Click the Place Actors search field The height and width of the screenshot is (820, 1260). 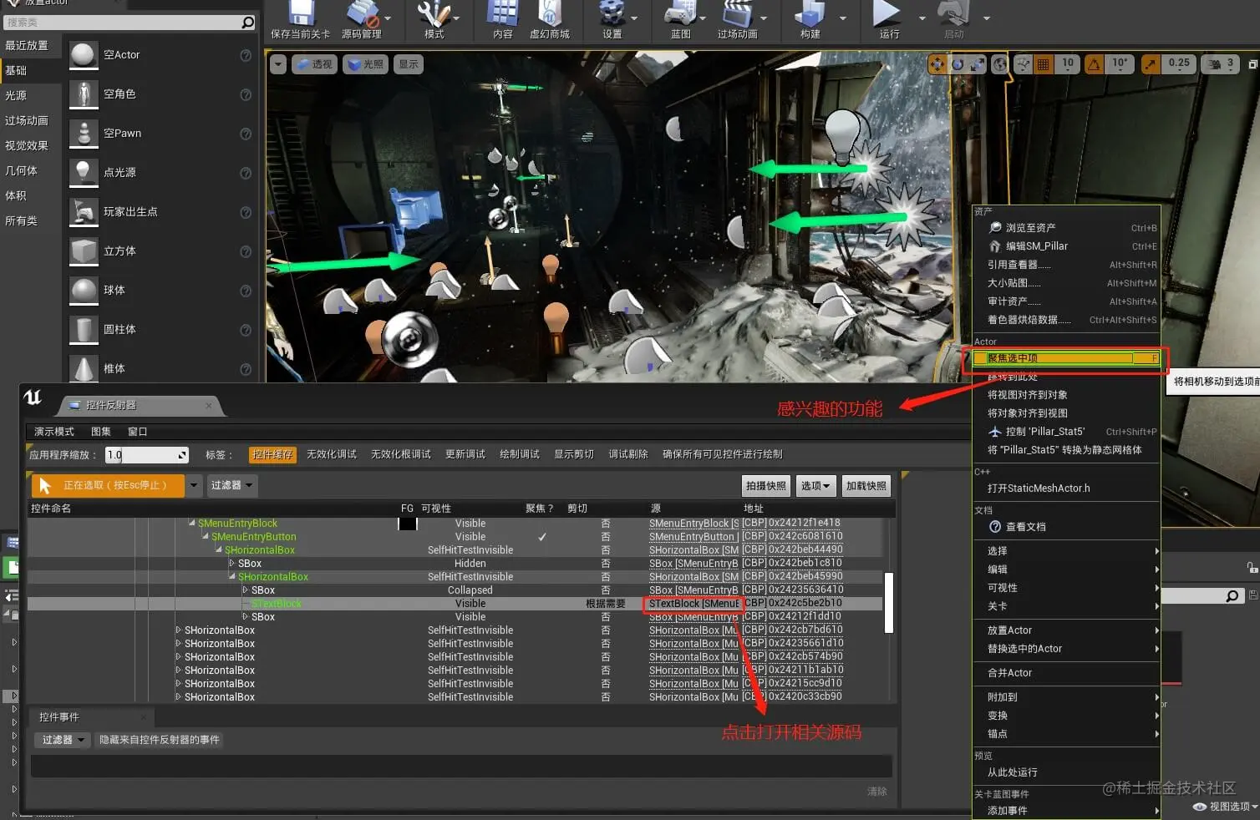click(x=122, y=23)
